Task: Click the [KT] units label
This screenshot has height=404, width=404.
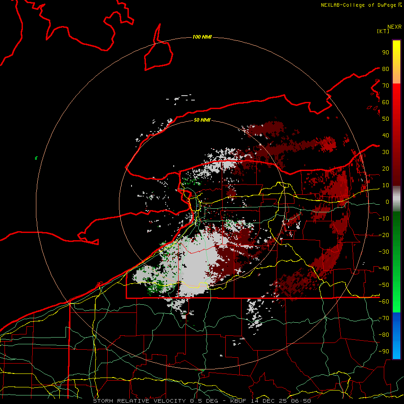Action: tap(383, 31)
